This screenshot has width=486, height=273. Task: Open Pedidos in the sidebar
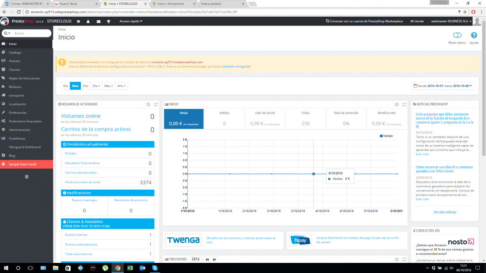pos(27,61)
